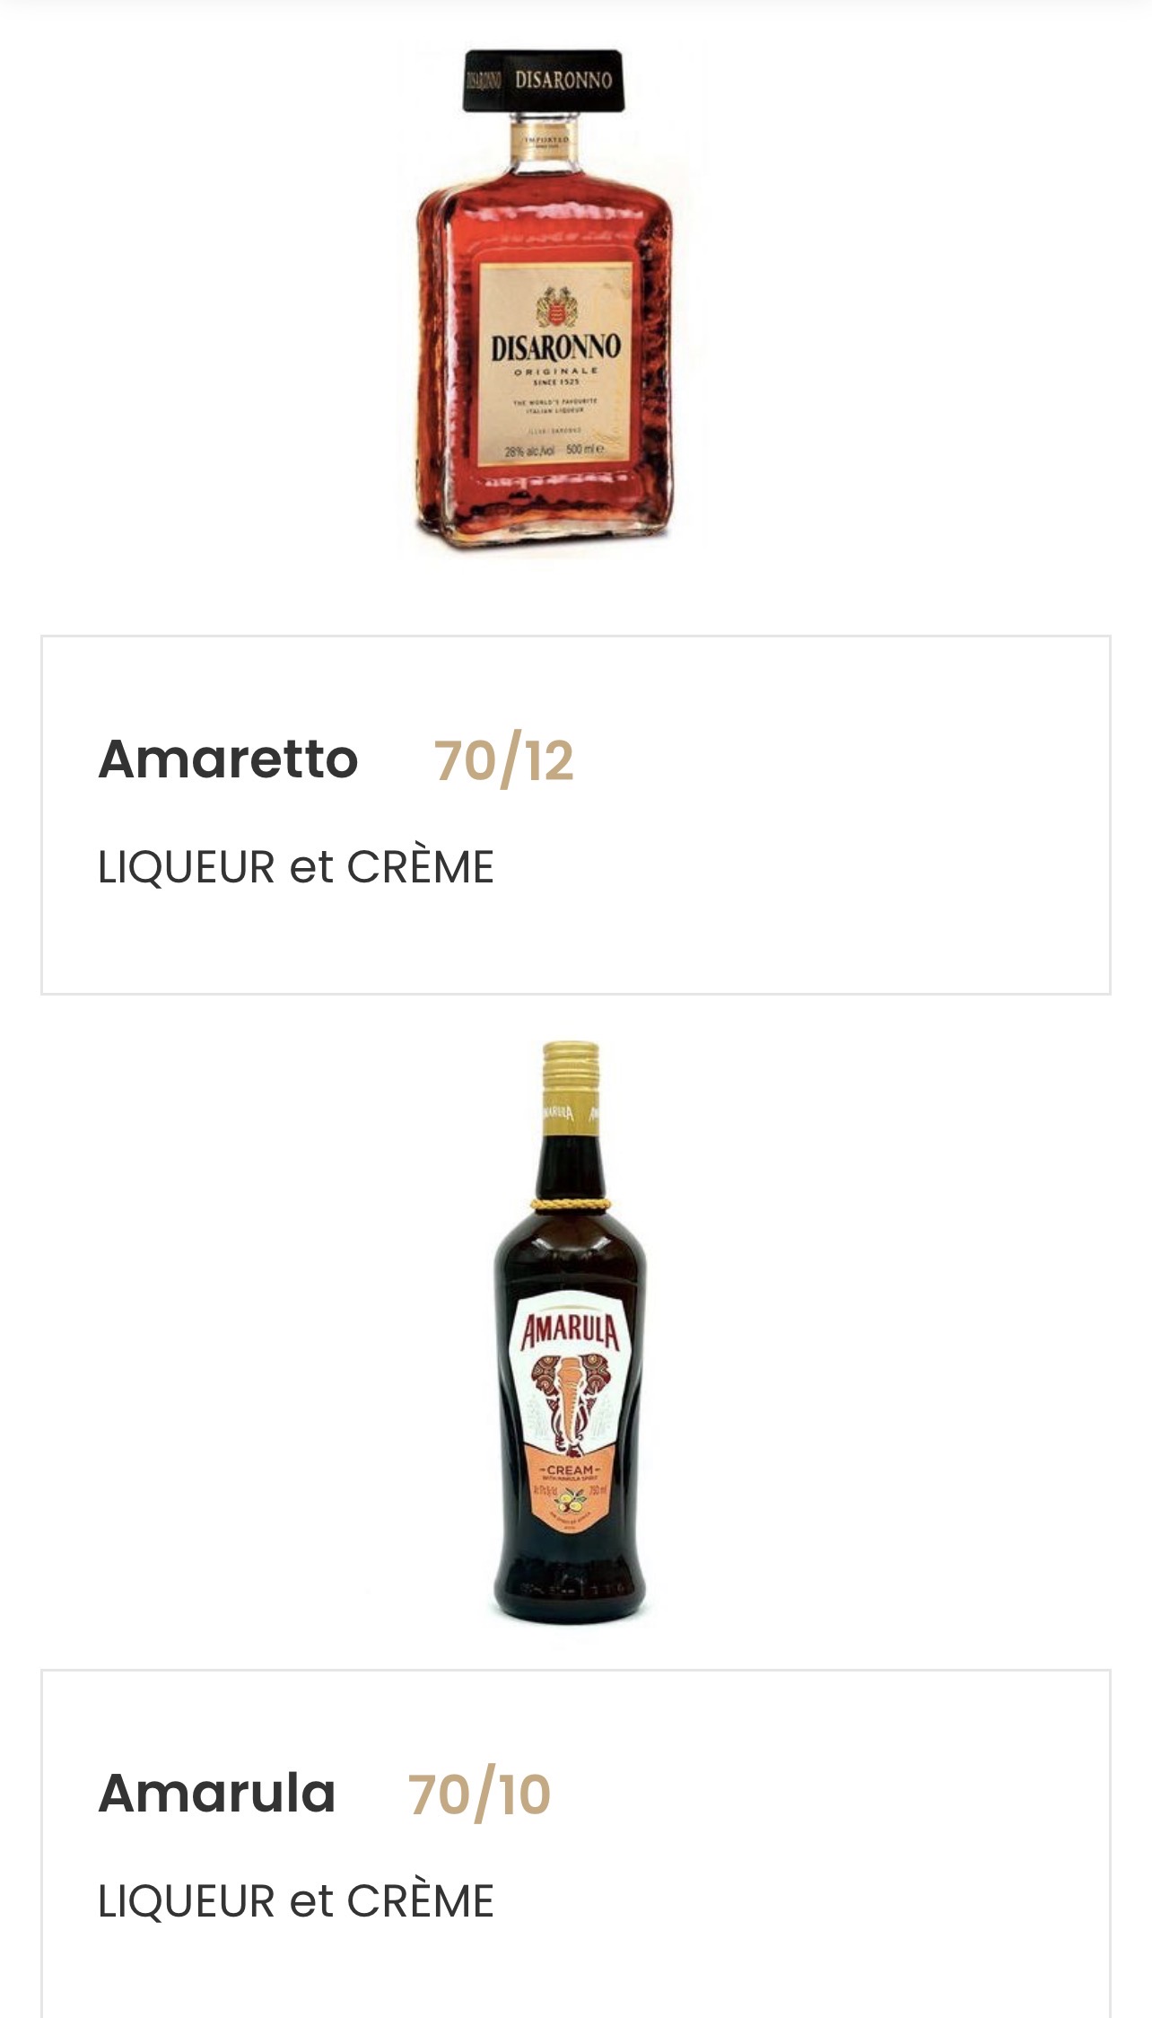Select the Amarula menu card
The image size is (1152, 2018).
(576, 1844)
